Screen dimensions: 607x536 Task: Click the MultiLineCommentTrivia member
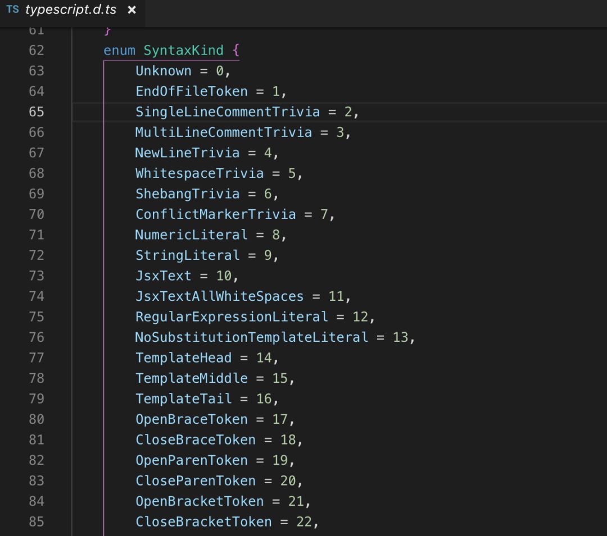(x=223, y=132)
